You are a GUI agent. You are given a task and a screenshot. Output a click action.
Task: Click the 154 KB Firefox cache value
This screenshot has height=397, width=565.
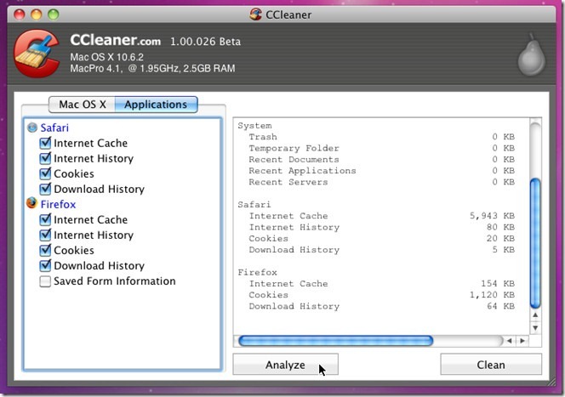click(498, 284)
